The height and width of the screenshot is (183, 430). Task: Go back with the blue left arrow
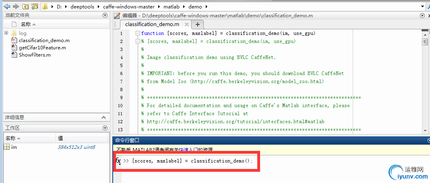[x=7, y=6]
